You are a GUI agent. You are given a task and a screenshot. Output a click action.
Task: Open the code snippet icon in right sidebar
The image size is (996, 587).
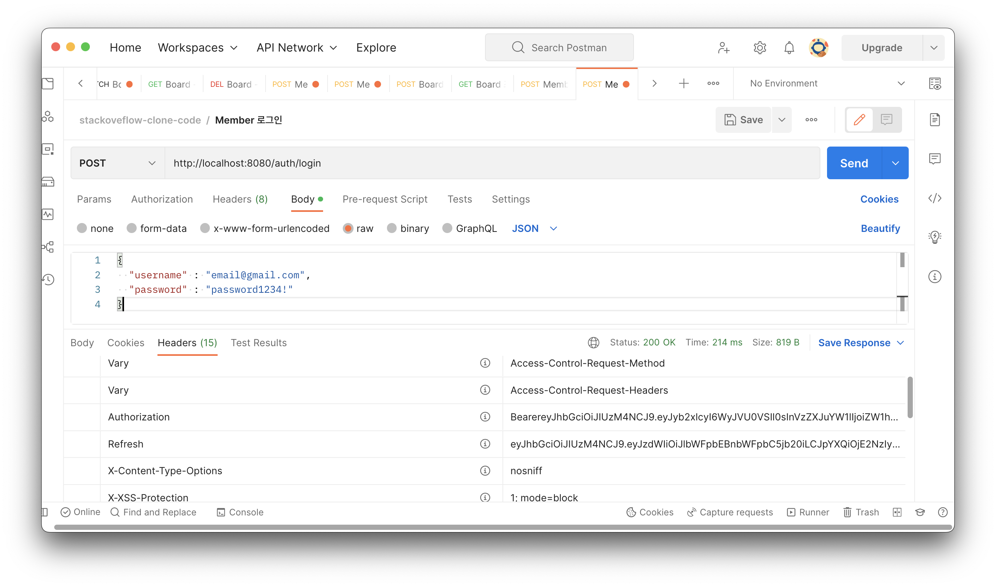pos(935,198)
